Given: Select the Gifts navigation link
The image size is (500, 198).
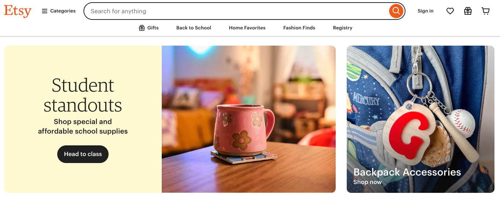Looking at the screenshot, I should pyautogui.click(x=149, y=28).
